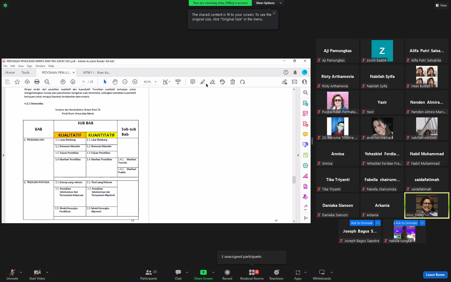Select the highlight text pen tool
Image resolution: width=451 pixels, height=282 pixels.
[203, 82]
